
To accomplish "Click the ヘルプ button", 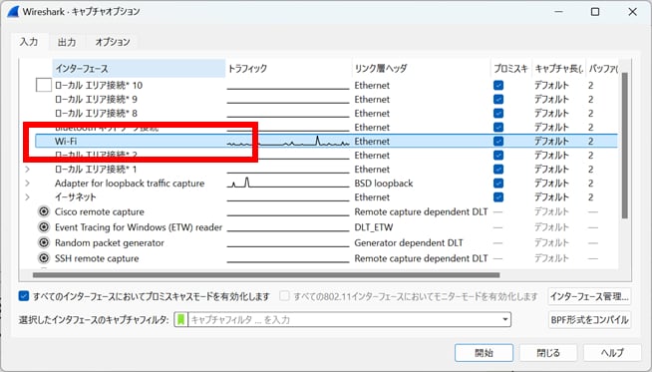I will point(612,353).
